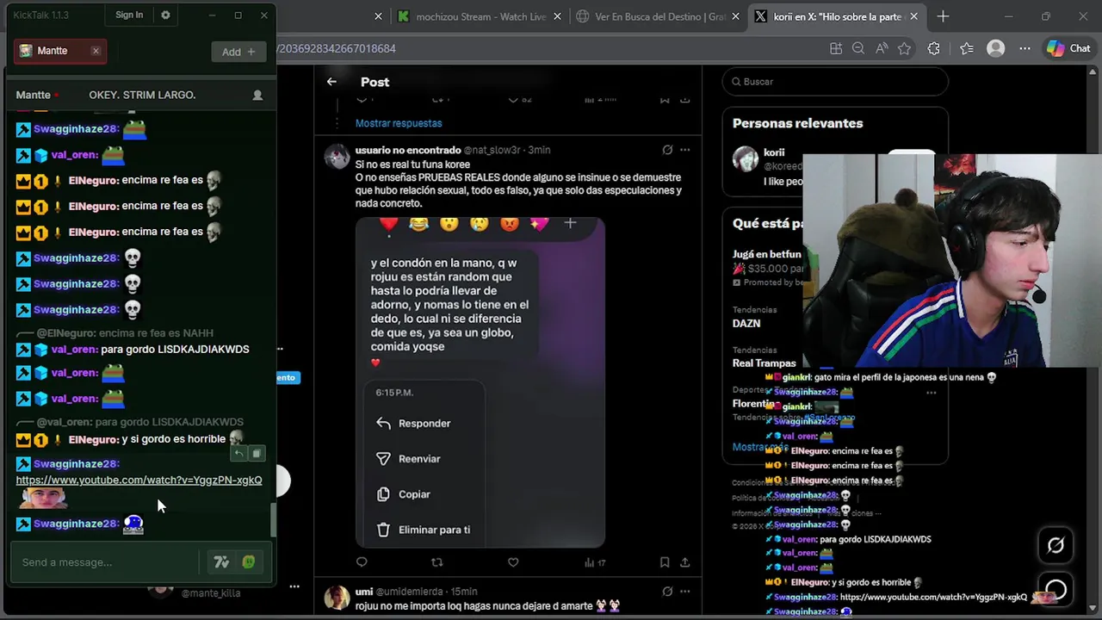Click the split screen icon in address bar
Image resolution: width=1102 pixels, height=620 pixels.
pos(835,49)
